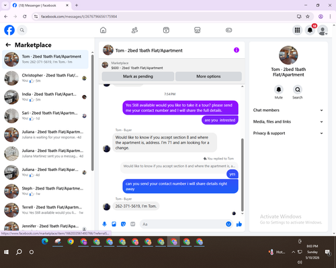Open Christopher 2bed 1bath conversation

(46, 78)
